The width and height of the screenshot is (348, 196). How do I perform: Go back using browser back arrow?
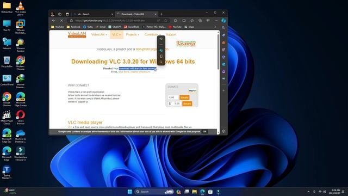pyautogui.click(x=54, y=21)
